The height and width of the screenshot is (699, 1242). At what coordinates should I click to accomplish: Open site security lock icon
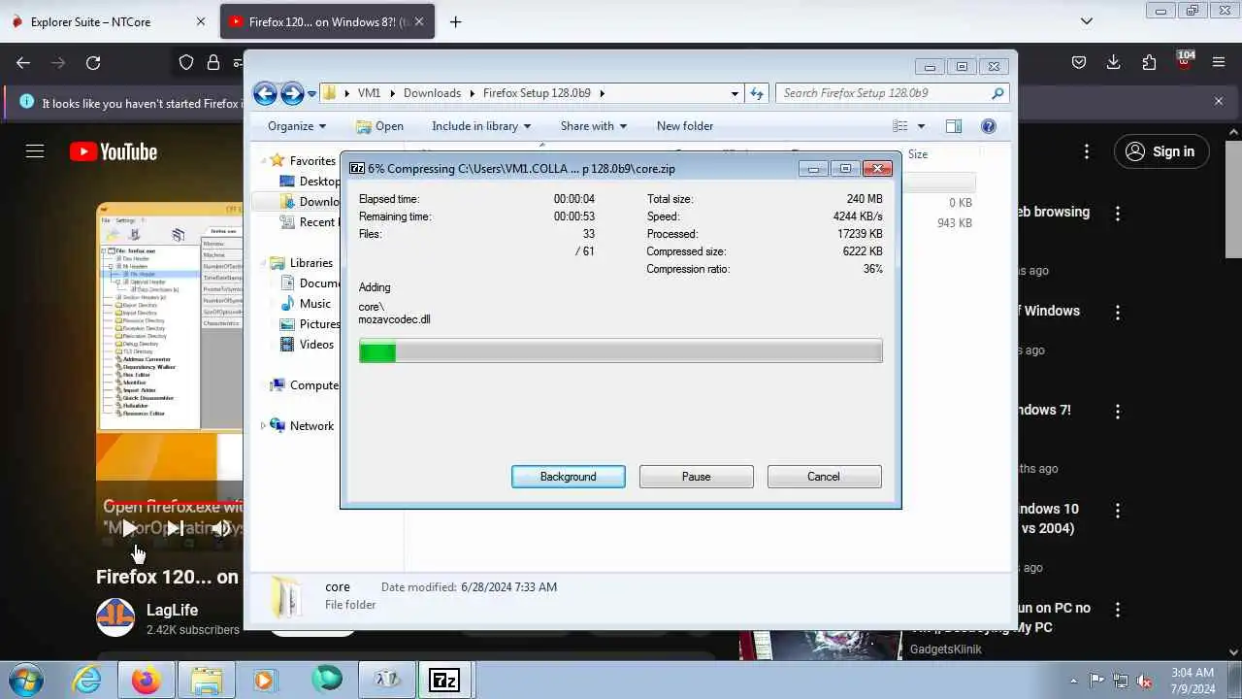point(213,63)
